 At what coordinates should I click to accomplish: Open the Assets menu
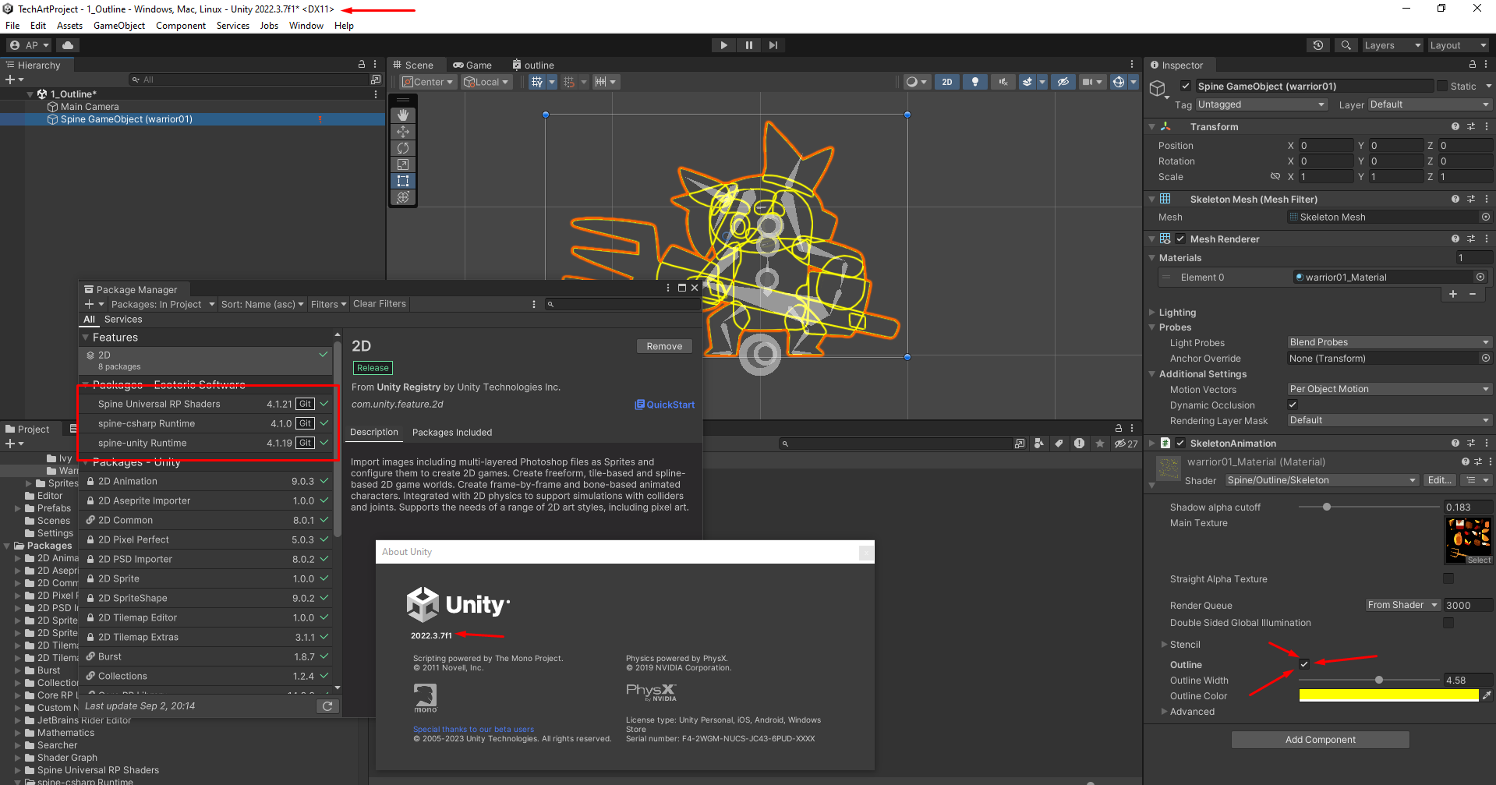[x=69, y=26]
